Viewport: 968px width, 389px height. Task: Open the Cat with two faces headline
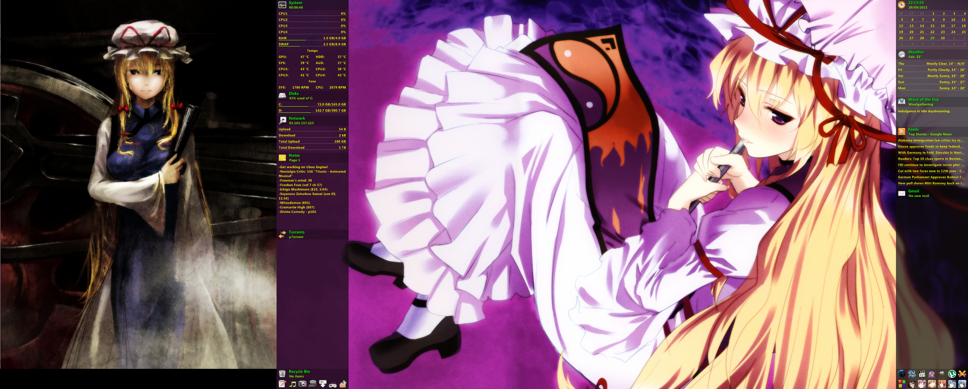coord(931,171)
